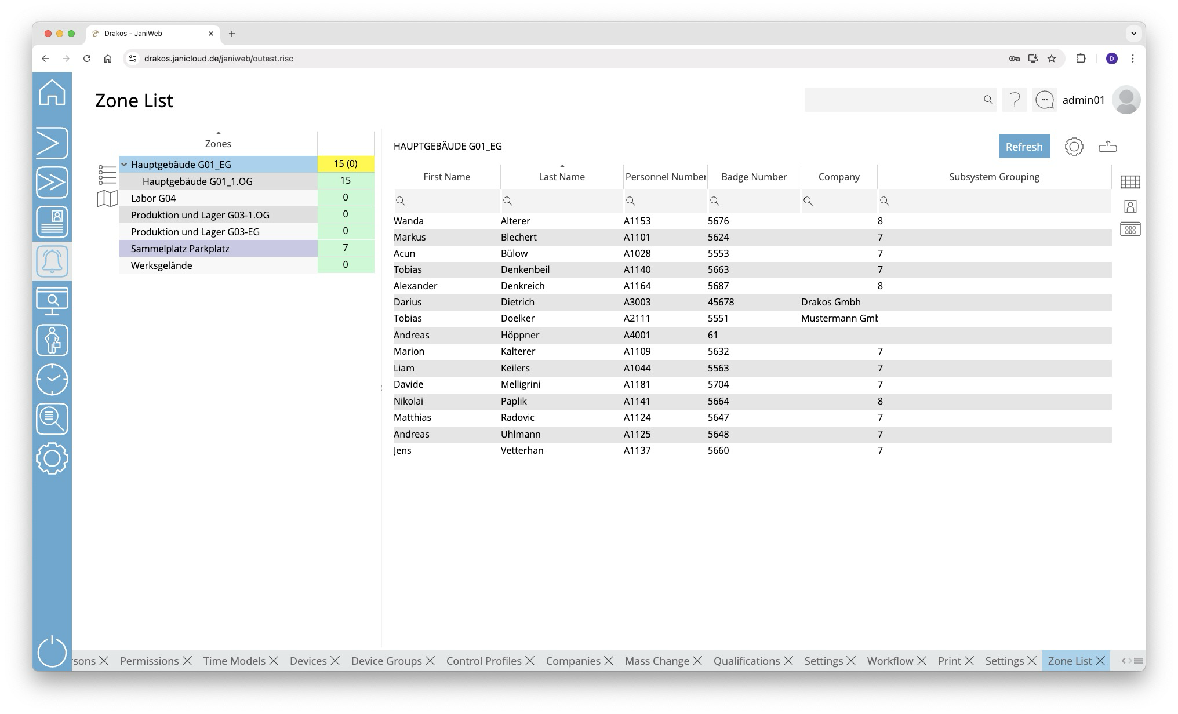The width and height of the screenshot is (1178, 714).
Task: Click the power logout icon
Action: click(x=52, y=651)
